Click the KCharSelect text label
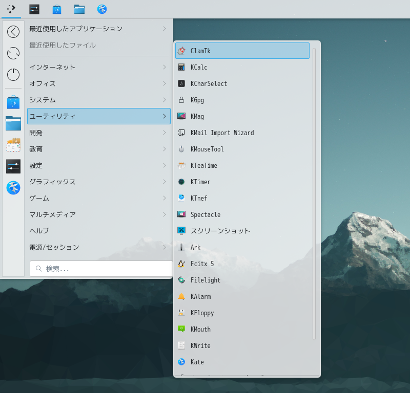 pos(209,83)
